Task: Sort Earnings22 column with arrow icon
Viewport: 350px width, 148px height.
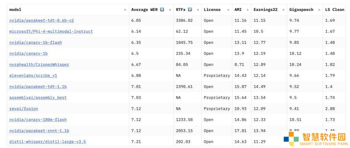Action: 283,10
